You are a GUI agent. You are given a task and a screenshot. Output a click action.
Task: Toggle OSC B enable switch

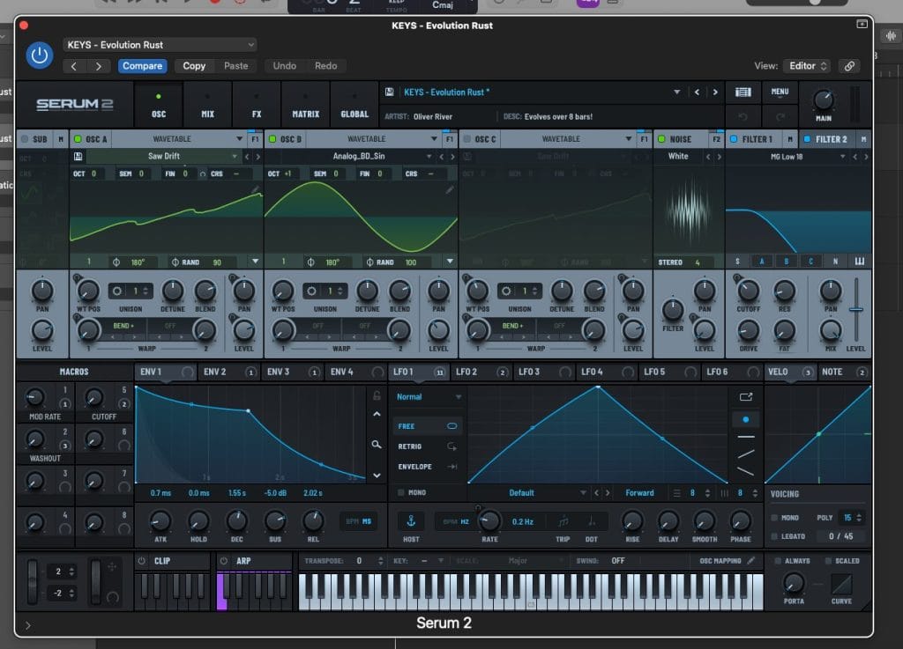272,139
